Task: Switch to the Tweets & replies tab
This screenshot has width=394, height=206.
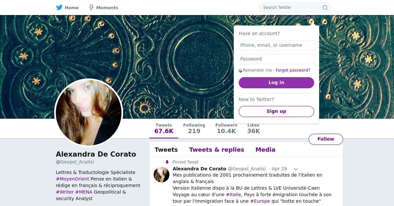Action: click(x=217, y=150)
